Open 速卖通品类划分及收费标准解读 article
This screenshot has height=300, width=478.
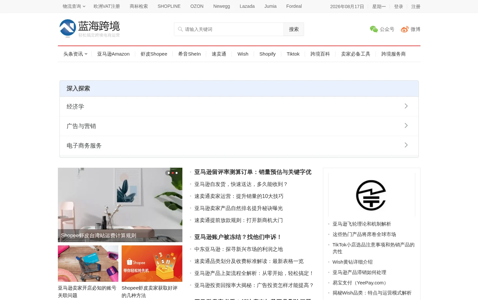[249, 261]
